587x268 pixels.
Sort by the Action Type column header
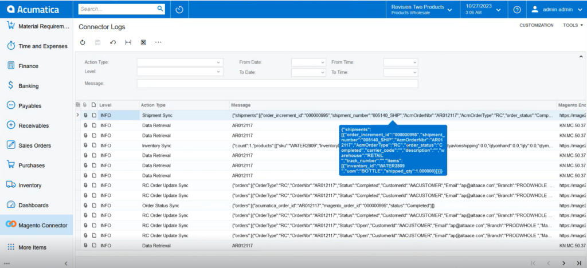tap(184, 105)
